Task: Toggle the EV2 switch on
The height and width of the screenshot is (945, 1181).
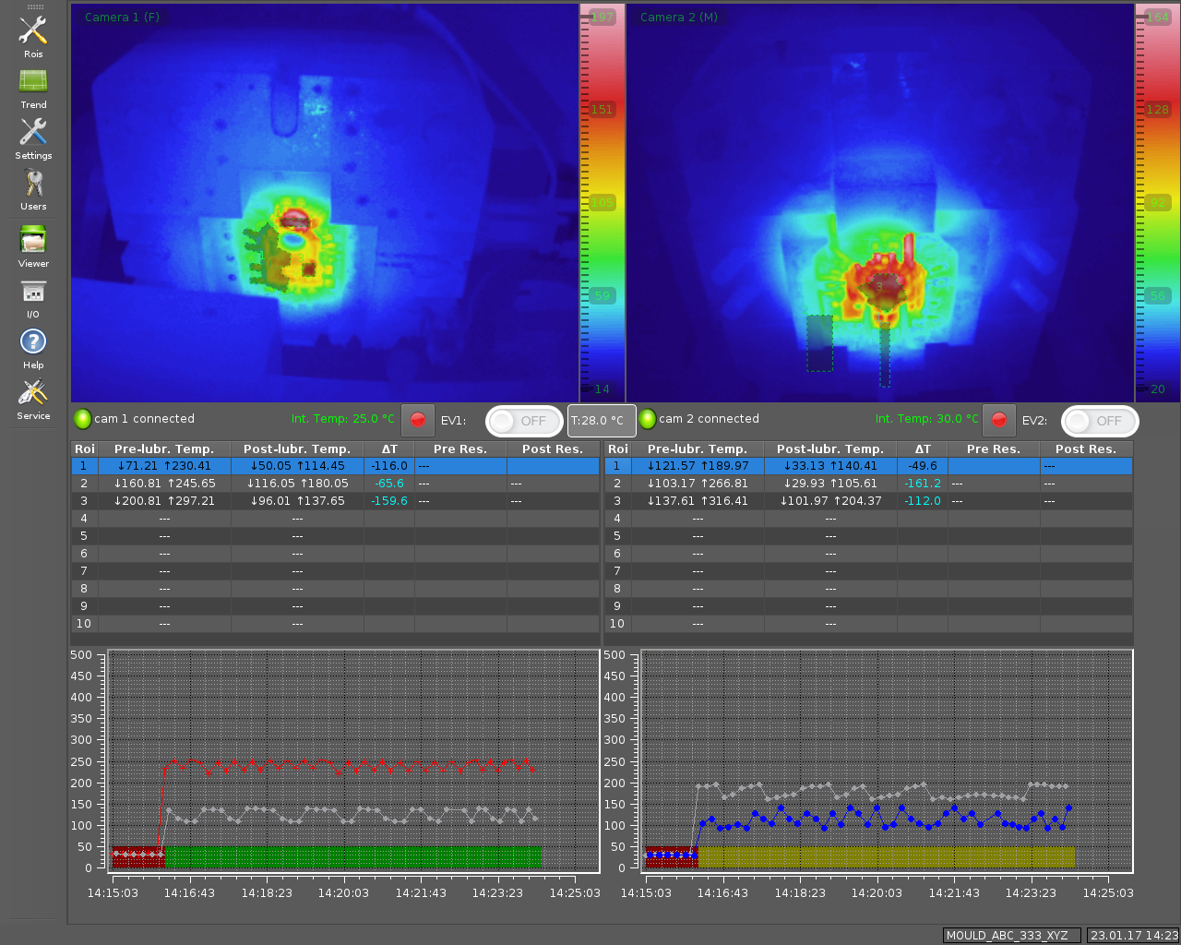Action: [x=1099, y=421]
